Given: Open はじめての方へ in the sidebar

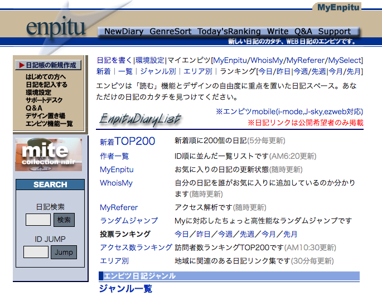Looking at the screenshot, I should (46, 77).
